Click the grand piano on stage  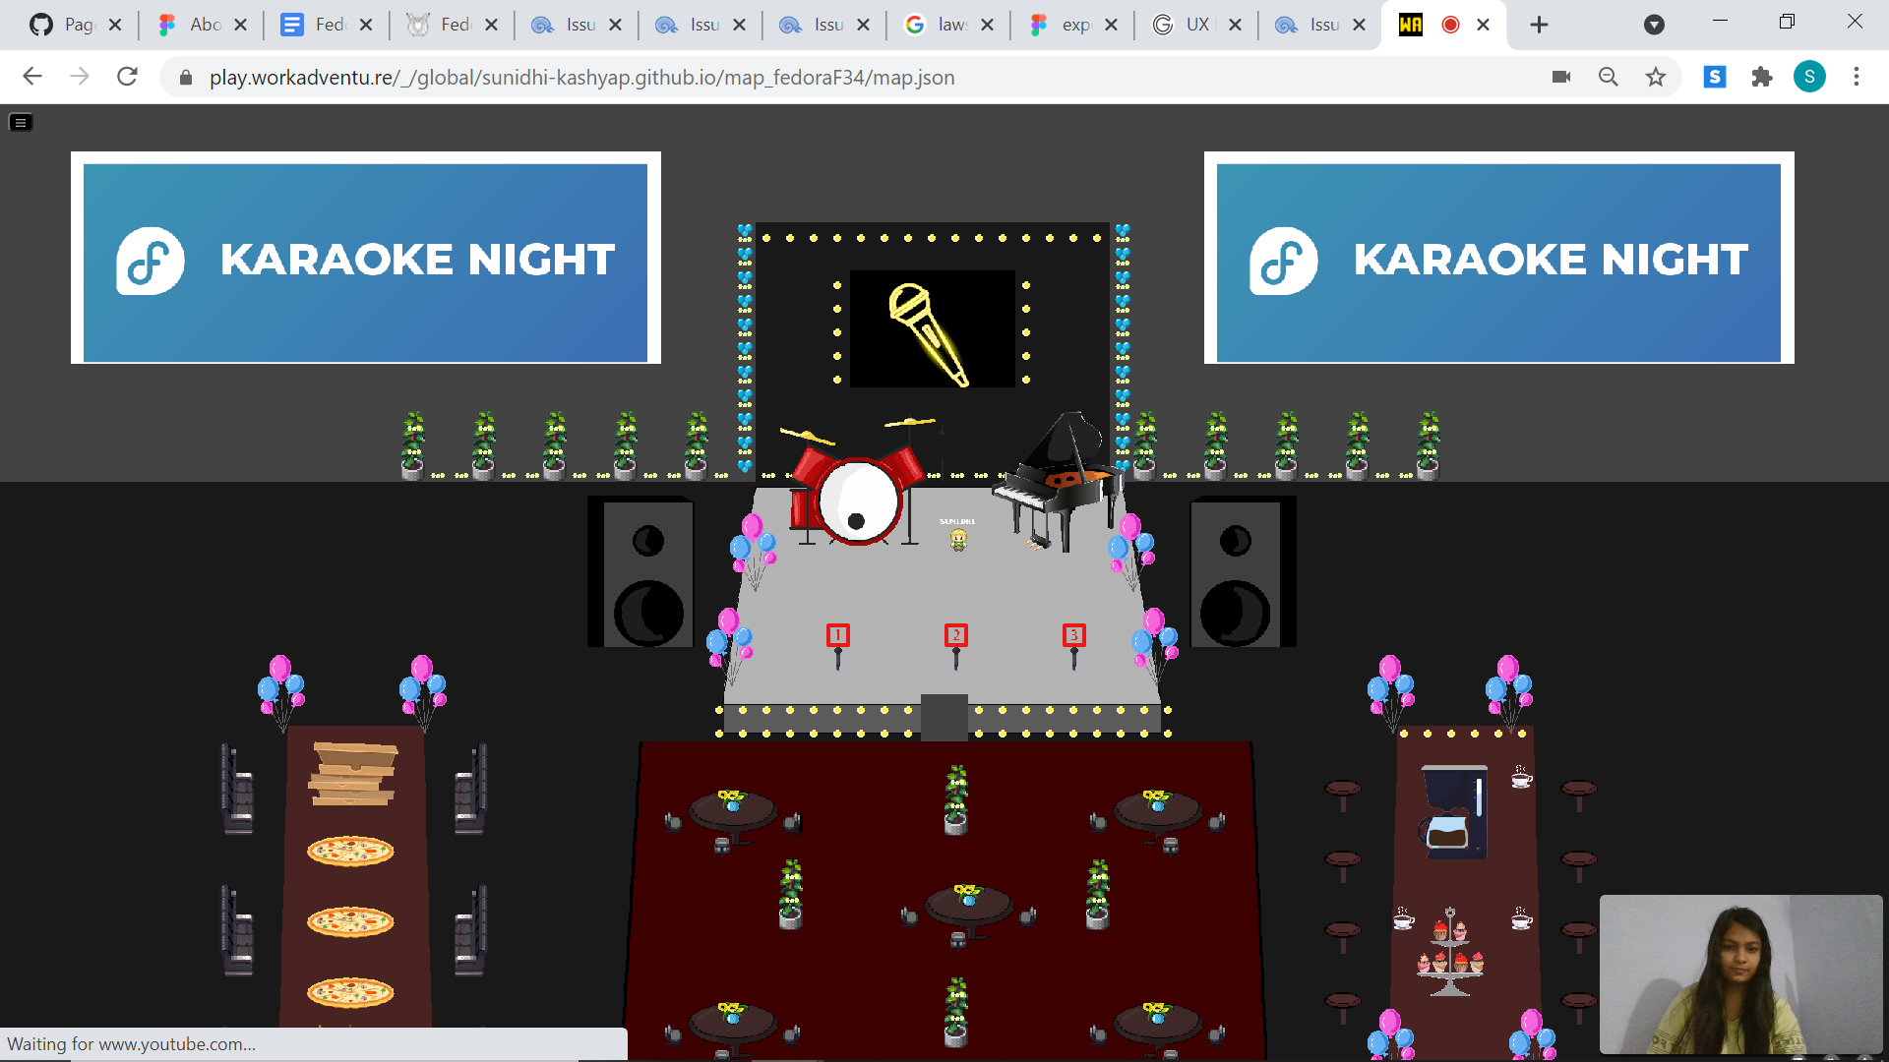coord(1057,480)
